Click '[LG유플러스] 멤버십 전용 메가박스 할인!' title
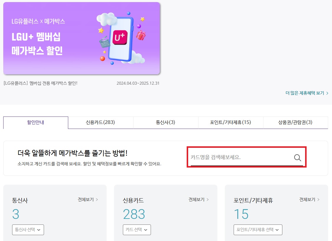The height and width of the screenshot is (241, 332). [x=41, y=83]
